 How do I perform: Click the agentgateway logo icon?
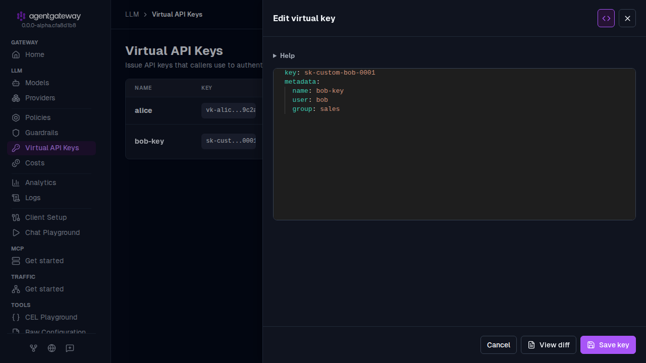[x=21, y=16]
